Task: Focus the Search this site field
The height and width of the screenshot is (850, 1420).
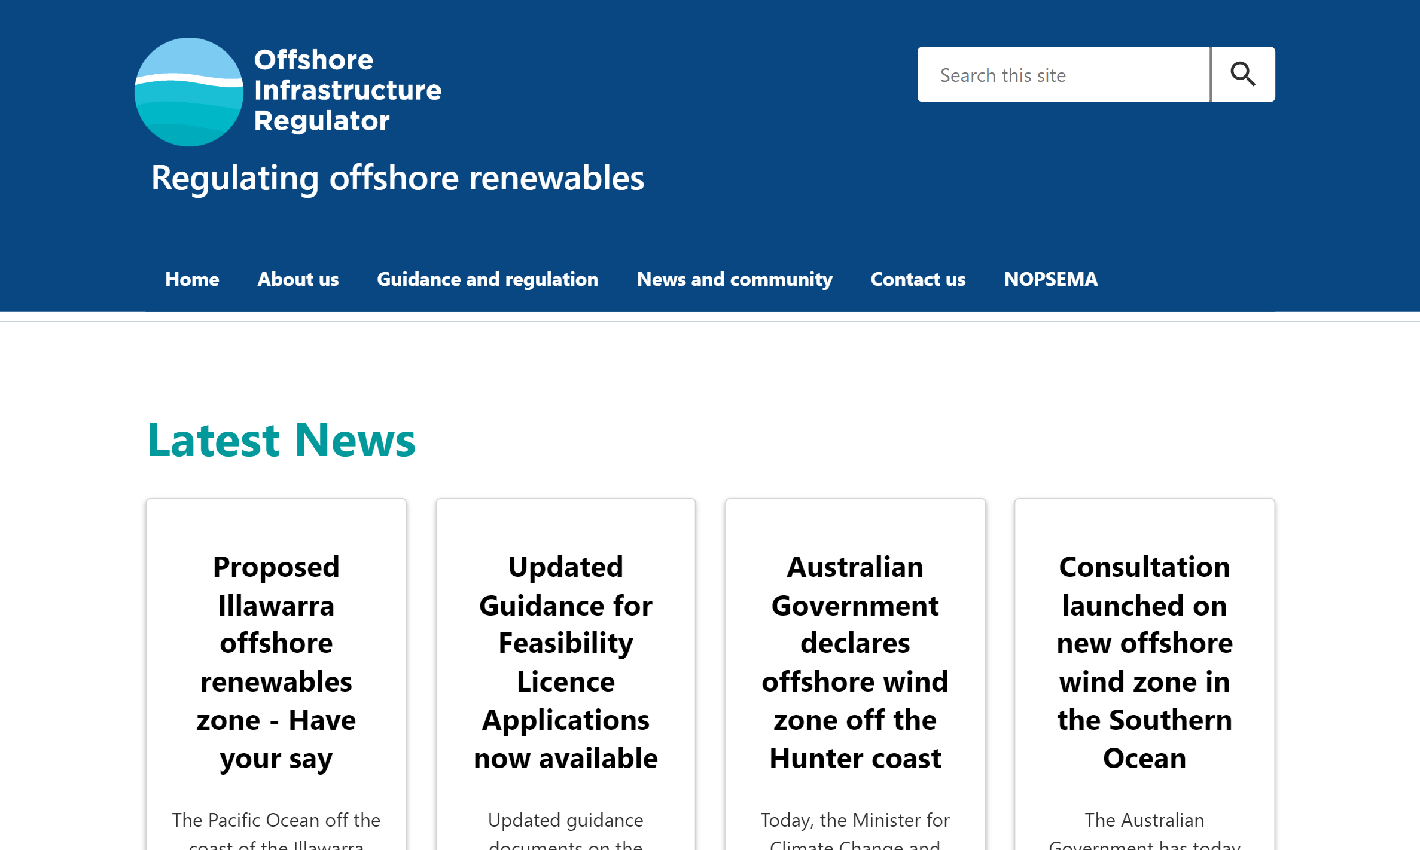Action: [1063, 75]
